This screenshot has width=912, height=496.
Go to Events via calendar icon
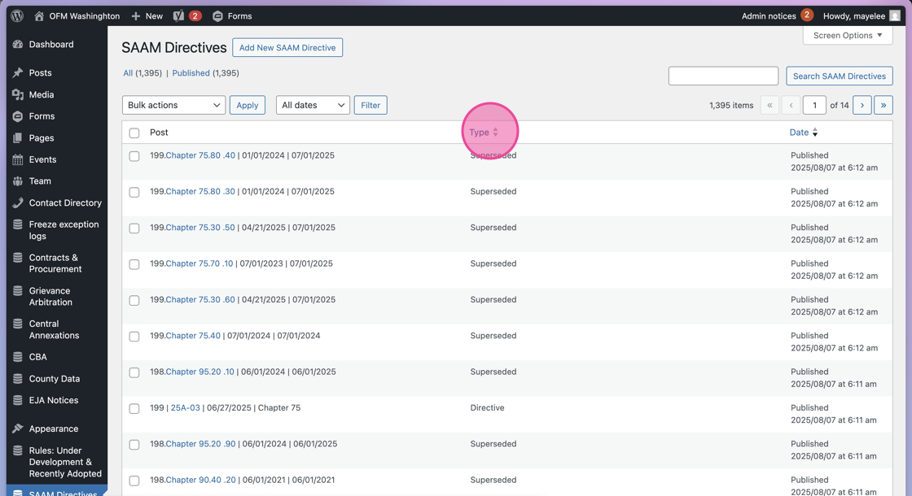tap(18, 159)
